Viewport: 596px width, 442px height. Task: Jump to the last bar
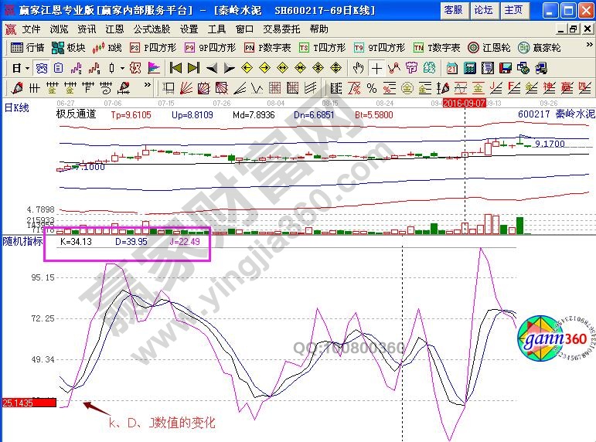coord(193,69)
